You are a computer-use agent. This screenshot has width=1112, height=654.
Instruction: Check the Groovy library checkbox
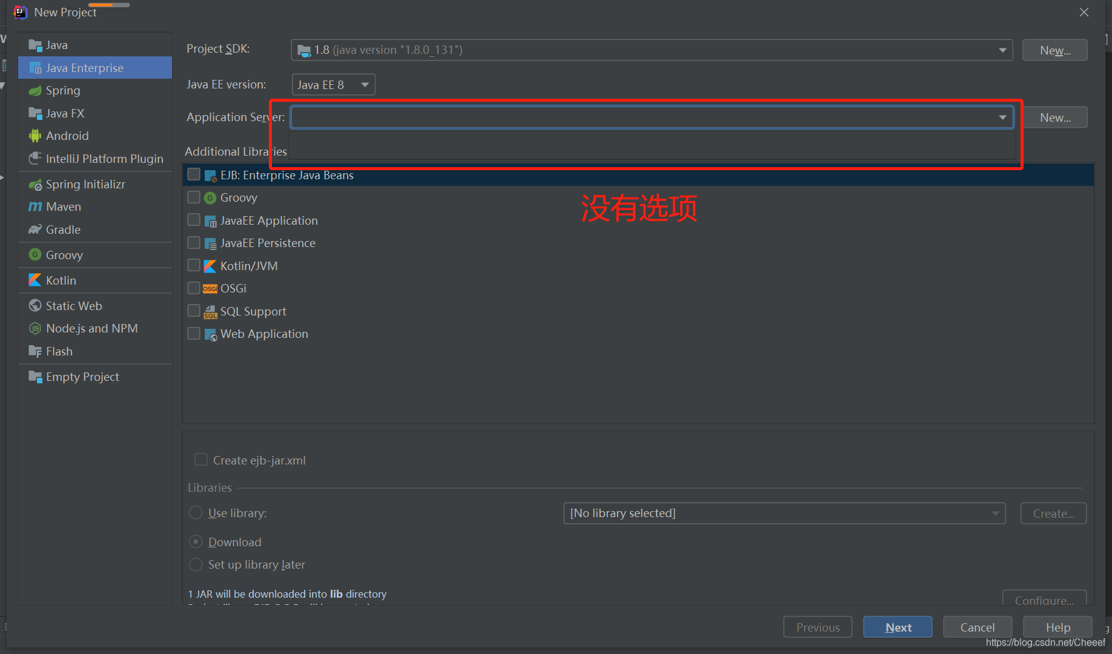pyautogui.click(x=194, y=197)
